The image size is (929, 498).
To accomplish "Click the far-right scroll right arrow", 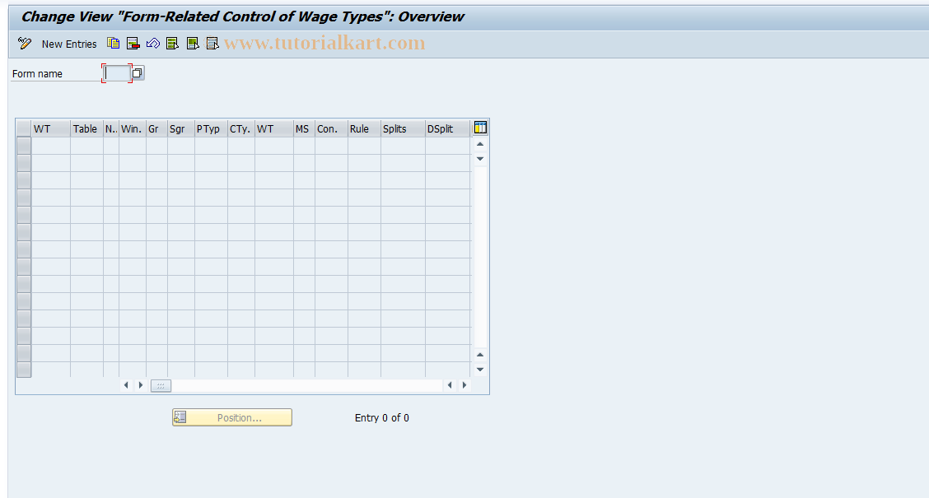I will point(464,385).
